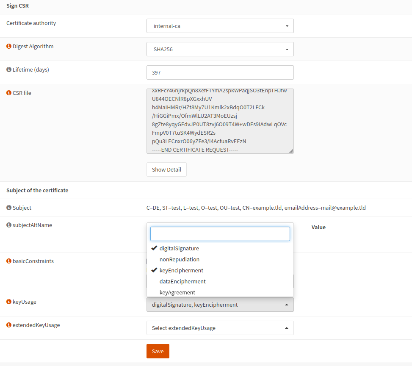Click the info icon beside basicConstraints
Viewport: 412px width, 366px height.
click(8, 261)
